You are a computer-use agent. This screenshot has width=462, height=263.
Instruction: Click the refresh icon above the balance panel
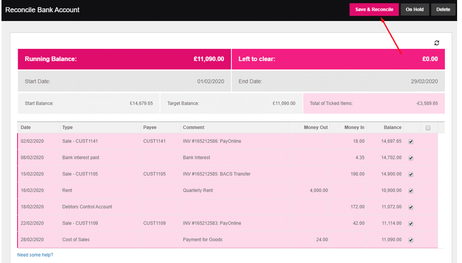437,43
